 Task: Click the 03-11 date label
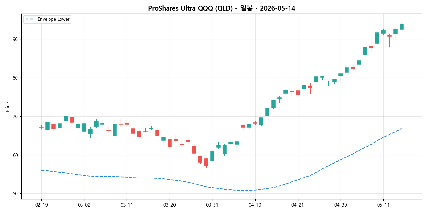pos(127,205)
